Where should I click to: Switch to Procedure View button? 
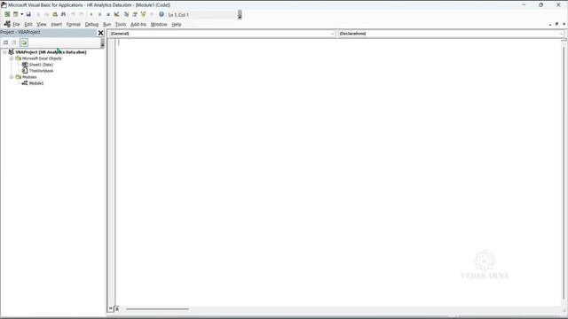click(111, 309)
